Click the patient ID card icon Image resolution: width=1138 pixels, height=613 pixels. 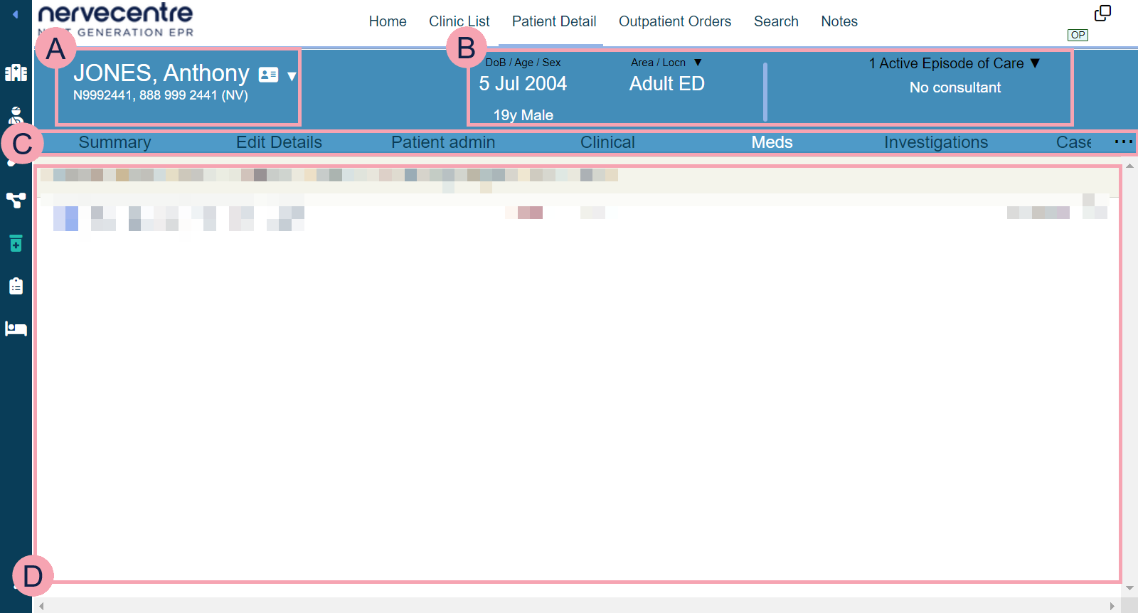coord(268,75)
